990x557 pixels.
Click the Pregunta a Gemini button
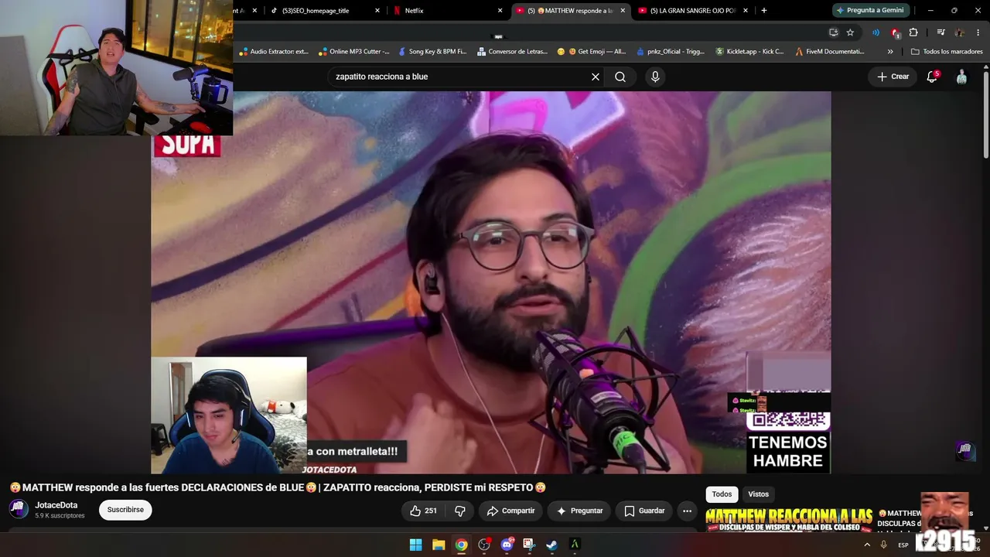(x=870, y=10)
